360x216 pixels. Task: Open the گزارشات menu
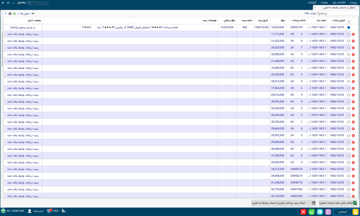(x=312, y=3)
